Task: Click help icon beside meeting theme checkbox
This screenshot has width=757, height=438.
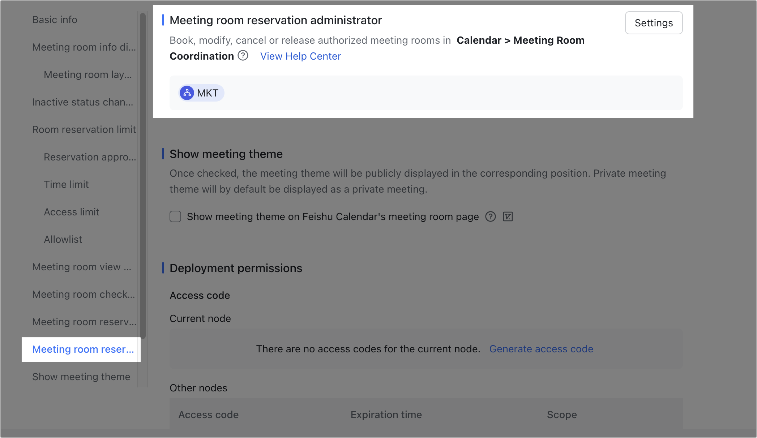Action: 490,216
